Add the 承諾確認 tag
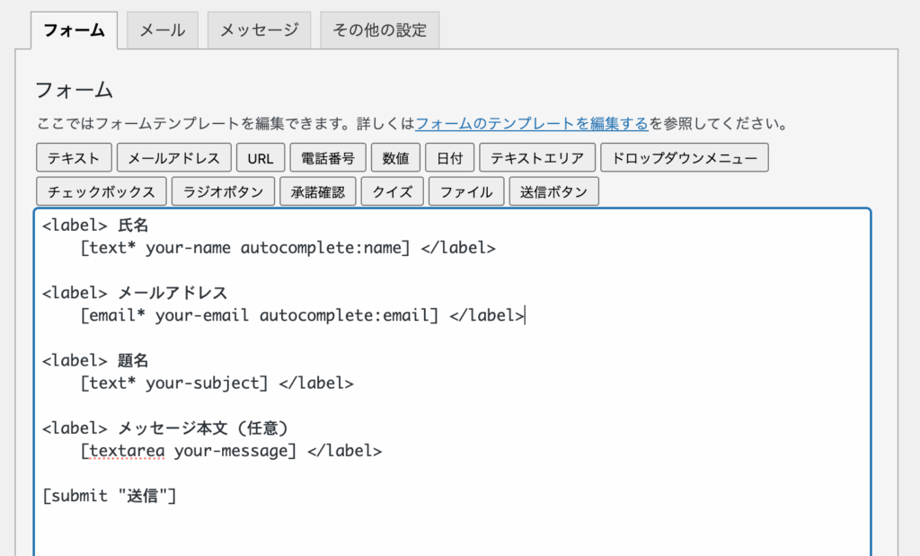Screen dimensions: 920x556 click(x=318, y=191)
